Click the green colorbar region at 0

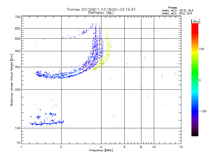coord(195,80)
